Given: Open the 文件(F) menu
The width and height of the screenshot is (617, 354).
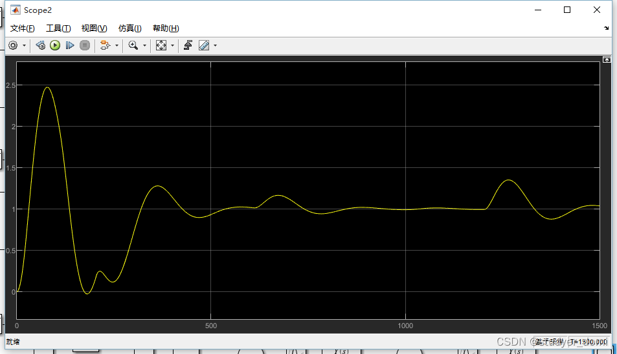Looking at the screenshot, I should [23, 28].
